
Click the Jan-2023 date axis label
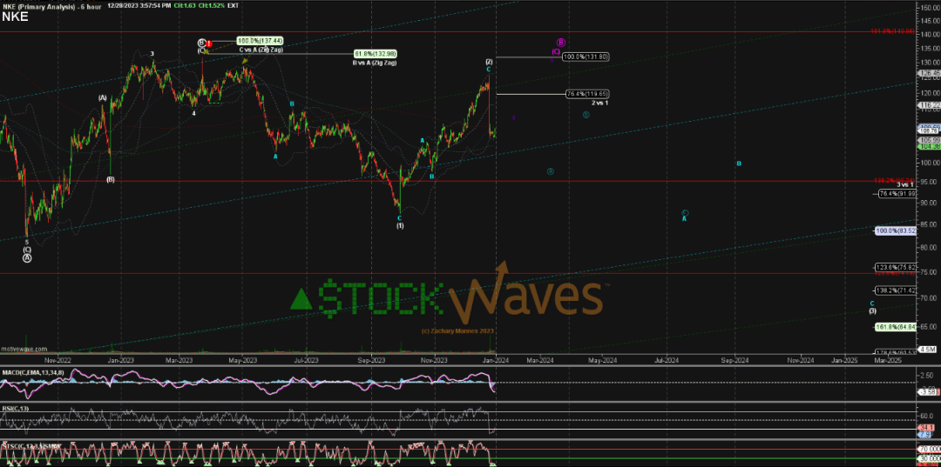[123, 360]
